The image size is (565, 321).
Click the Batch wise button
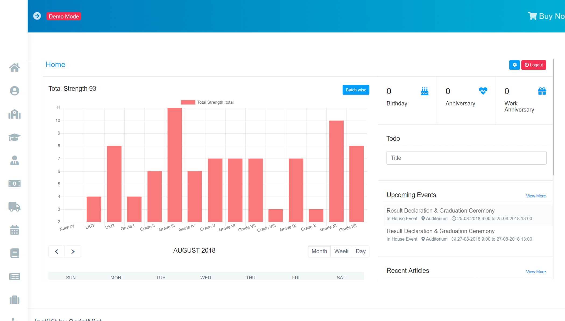coord(356,90)
